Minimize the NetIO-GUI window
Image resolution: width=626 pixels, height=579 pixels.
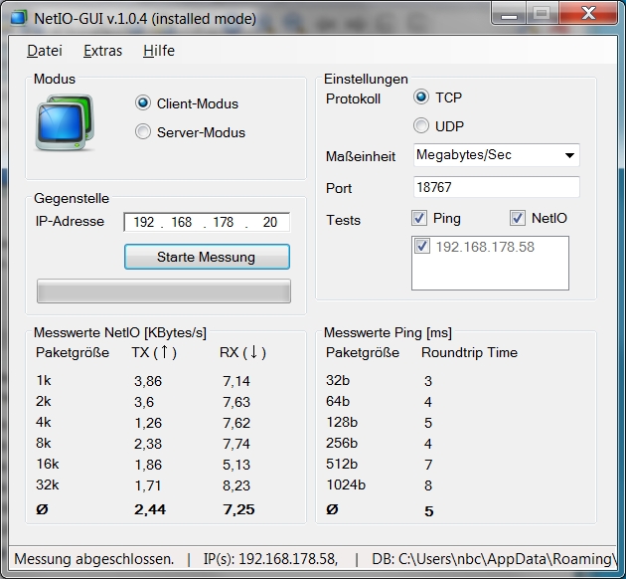coord(510,14)
